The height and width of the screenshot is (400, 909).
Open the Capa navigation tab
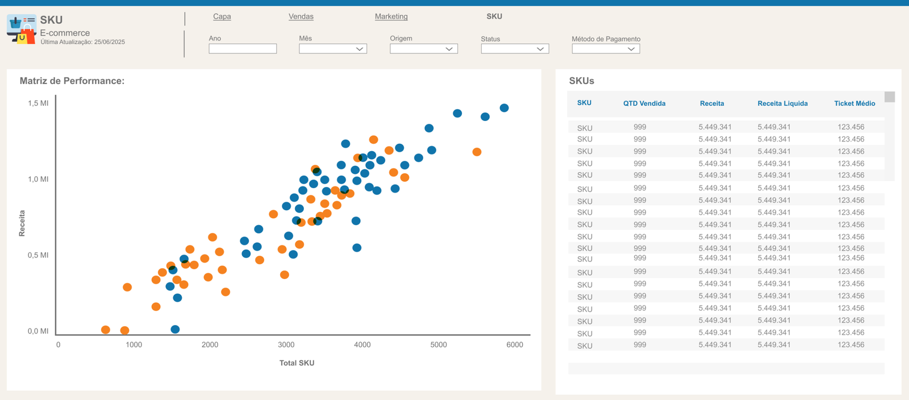[222, 16]
